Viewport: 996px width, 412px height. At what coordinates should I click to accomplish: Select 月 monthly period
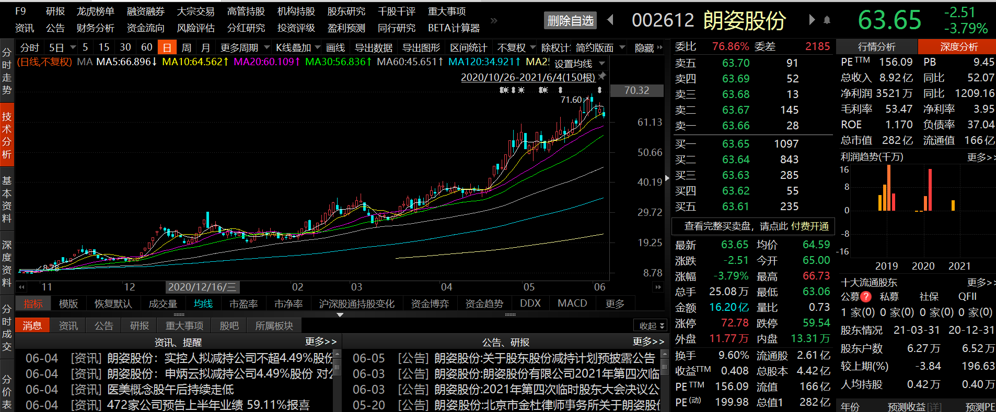click(x=205, y=47)
